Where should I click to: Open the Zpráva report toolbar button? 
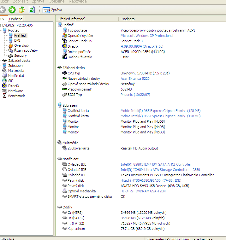click(52, 10)
